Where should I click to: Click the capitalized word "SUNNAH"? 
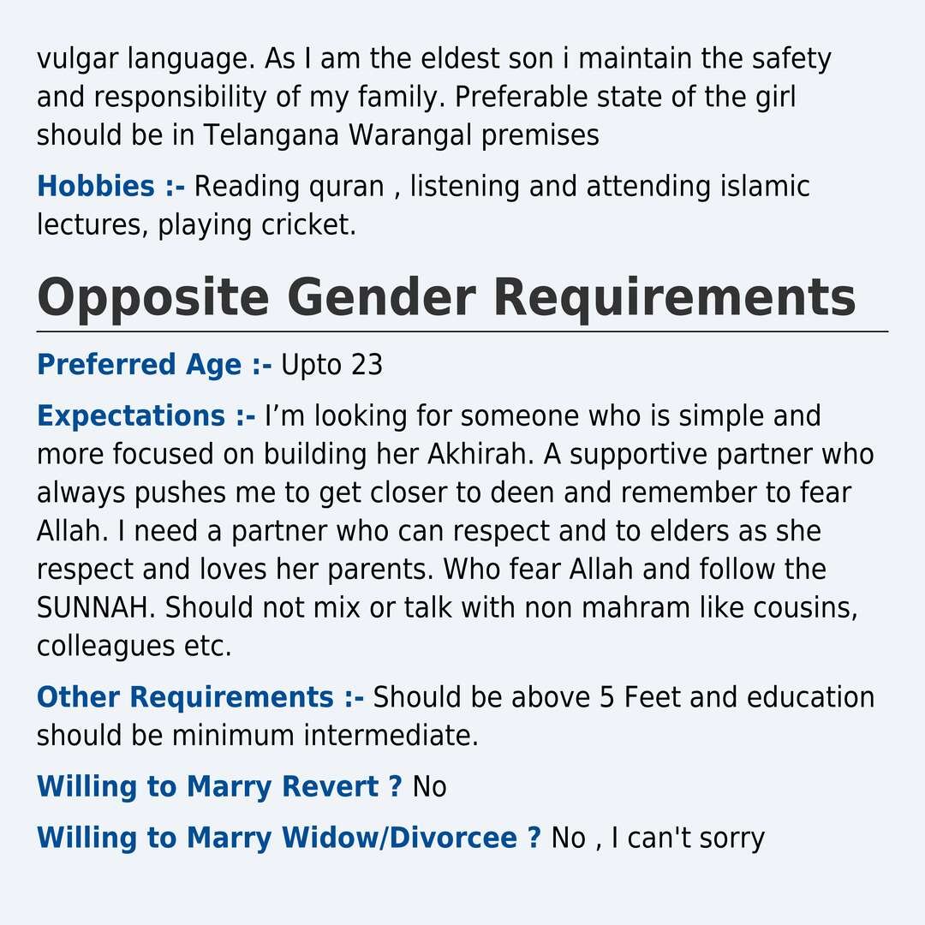click(x=96, y=607)
